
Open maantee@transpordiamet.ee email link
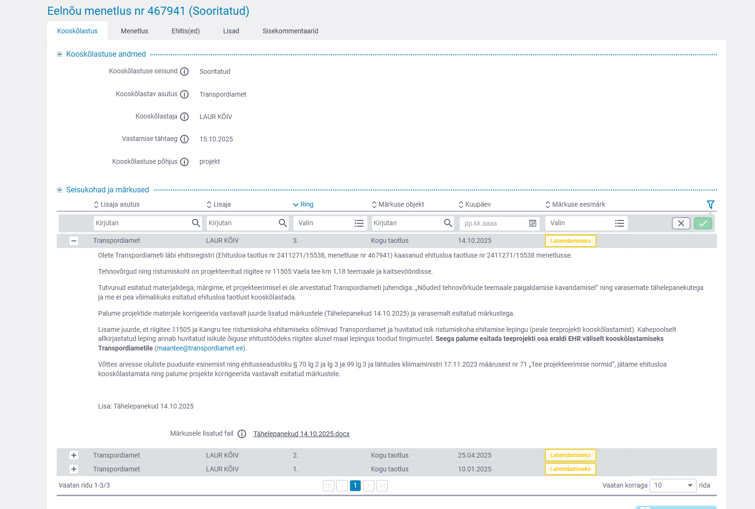(200, 348)
